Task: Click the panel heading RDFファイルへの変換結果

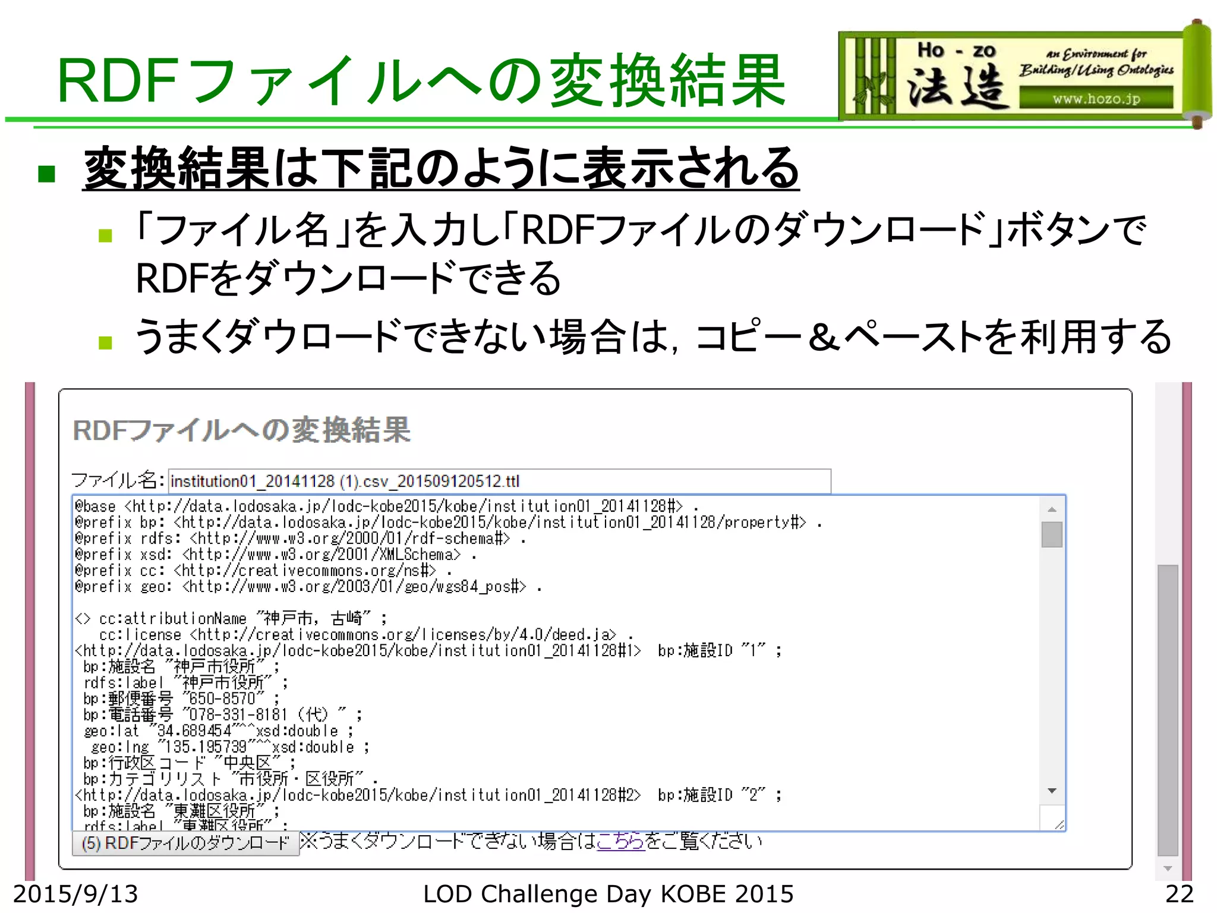Action: point(241,430)
